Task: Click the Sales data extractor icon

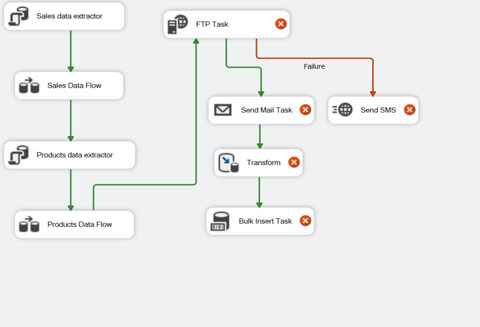Action: click(19, 16)
